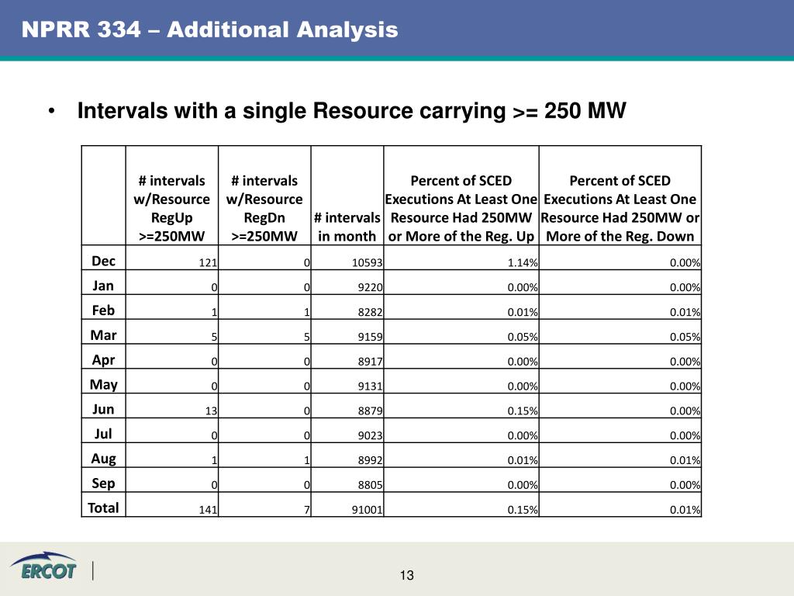Click Reg. Up 0.05% in Mar row

pos(523,337)
